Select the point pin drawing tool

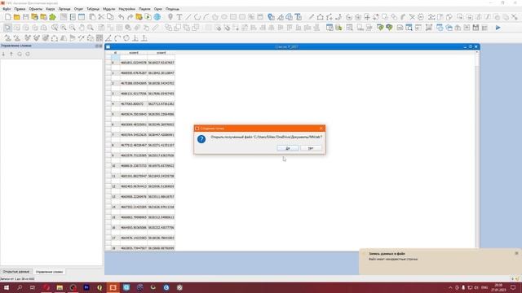coord(170,17)
